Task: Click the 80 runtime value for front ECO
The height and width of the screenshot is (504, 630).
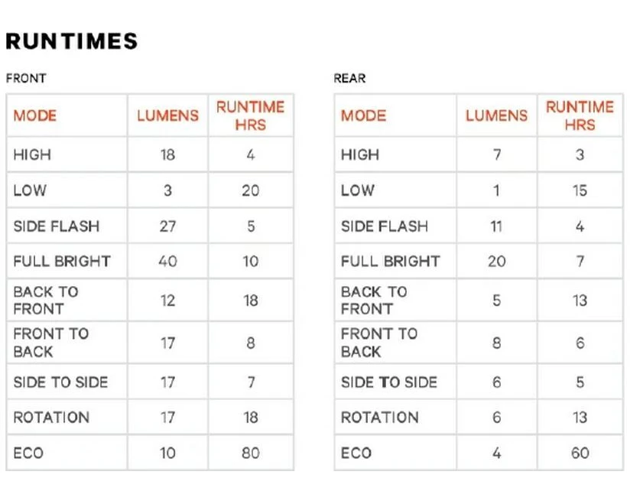Action: (x=251, y=454)
